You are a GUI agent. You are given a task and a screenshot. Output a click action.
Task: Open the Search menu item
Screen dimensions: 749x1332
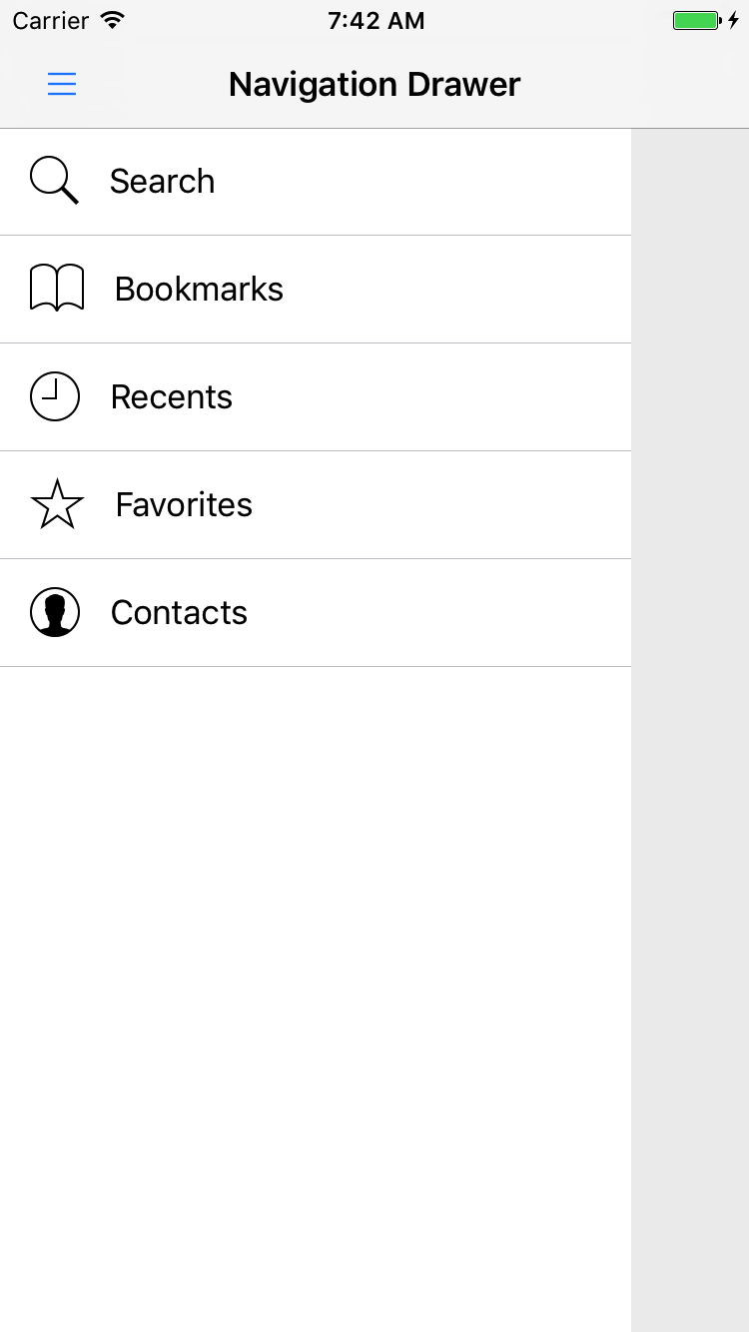[x=162, y=182]
